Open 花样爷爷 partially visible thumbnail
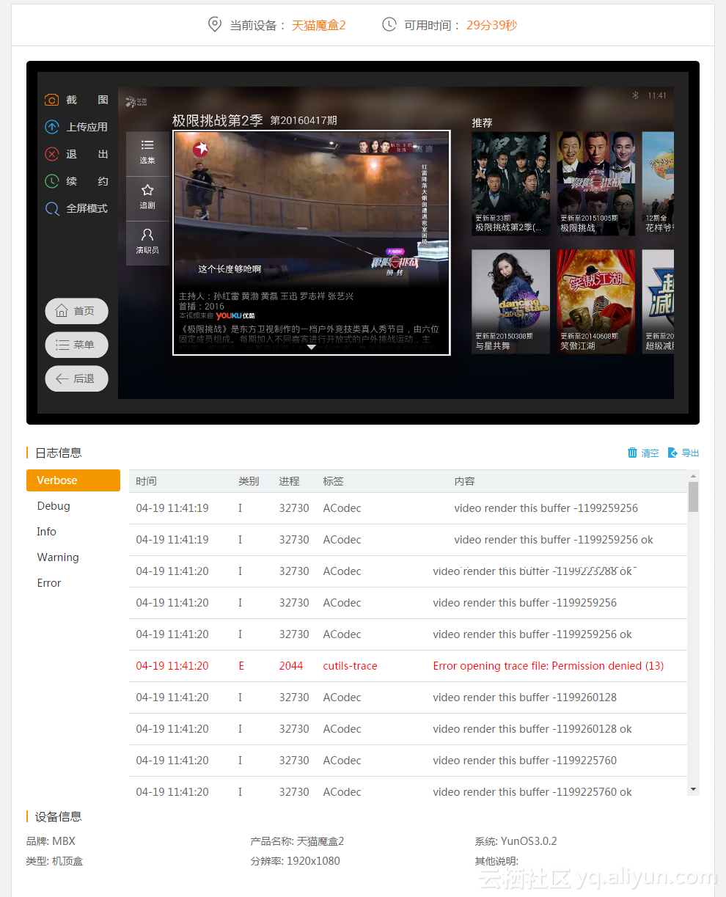This screenshot has height=897, width=726. [658, 184]
